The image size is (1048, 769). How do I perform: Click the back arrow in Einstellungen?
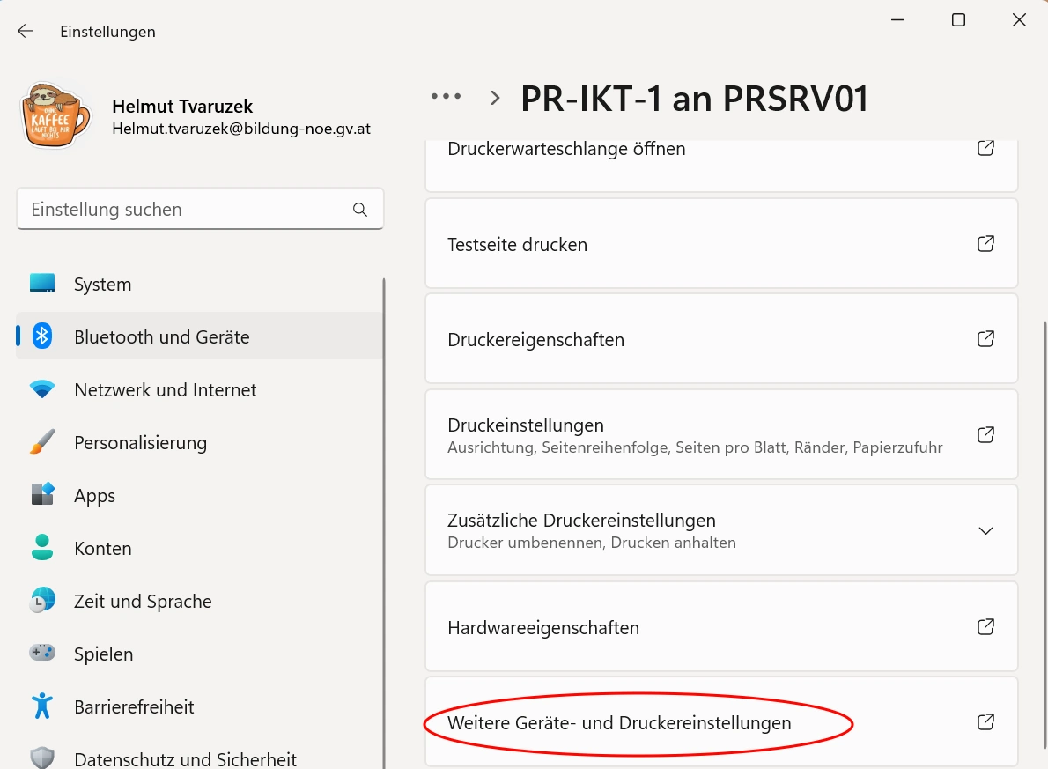click(x=26, y=31)
